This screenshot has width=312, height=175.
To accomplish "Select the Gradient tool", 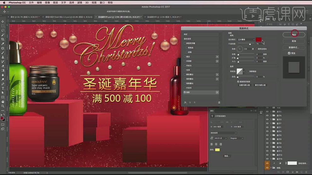I will coord(3,70).
